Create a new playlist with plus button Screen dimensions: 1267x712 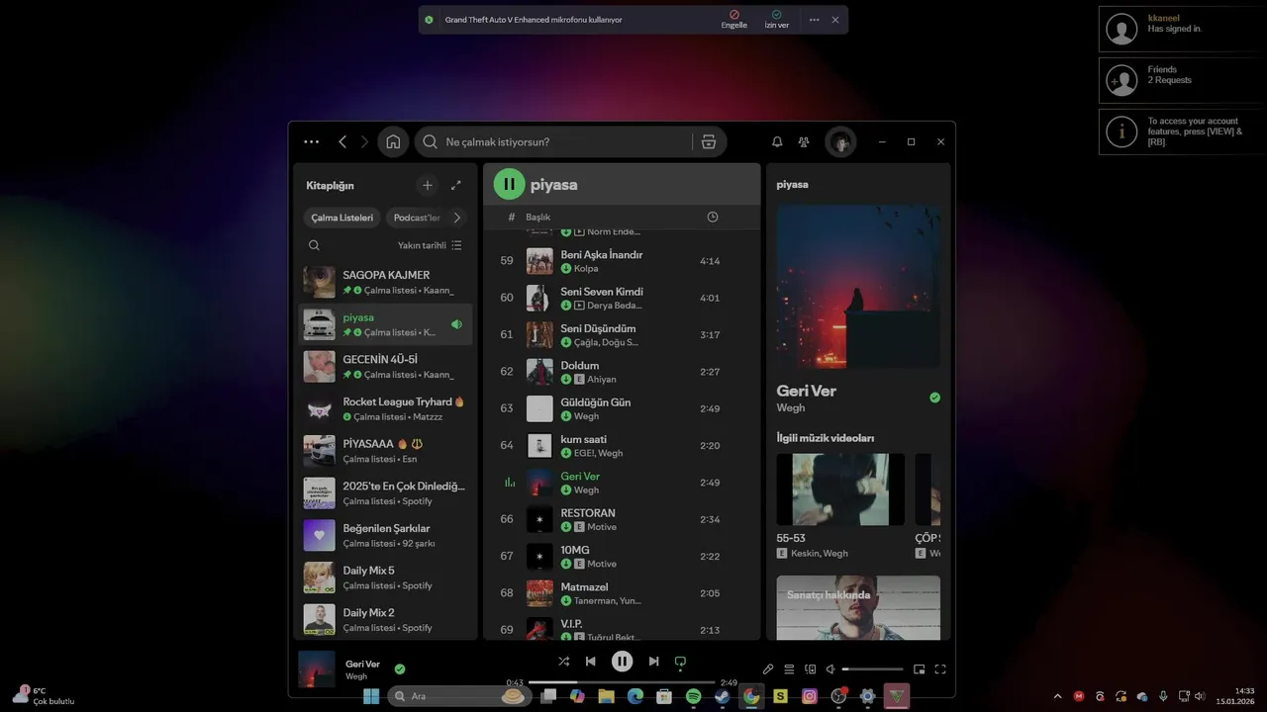[x=428, y=185]
